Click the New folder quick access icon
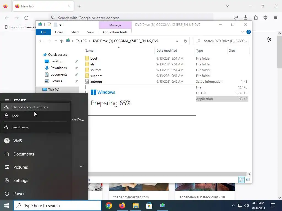Viewport: 282px width, 211px height. [56, 25]
